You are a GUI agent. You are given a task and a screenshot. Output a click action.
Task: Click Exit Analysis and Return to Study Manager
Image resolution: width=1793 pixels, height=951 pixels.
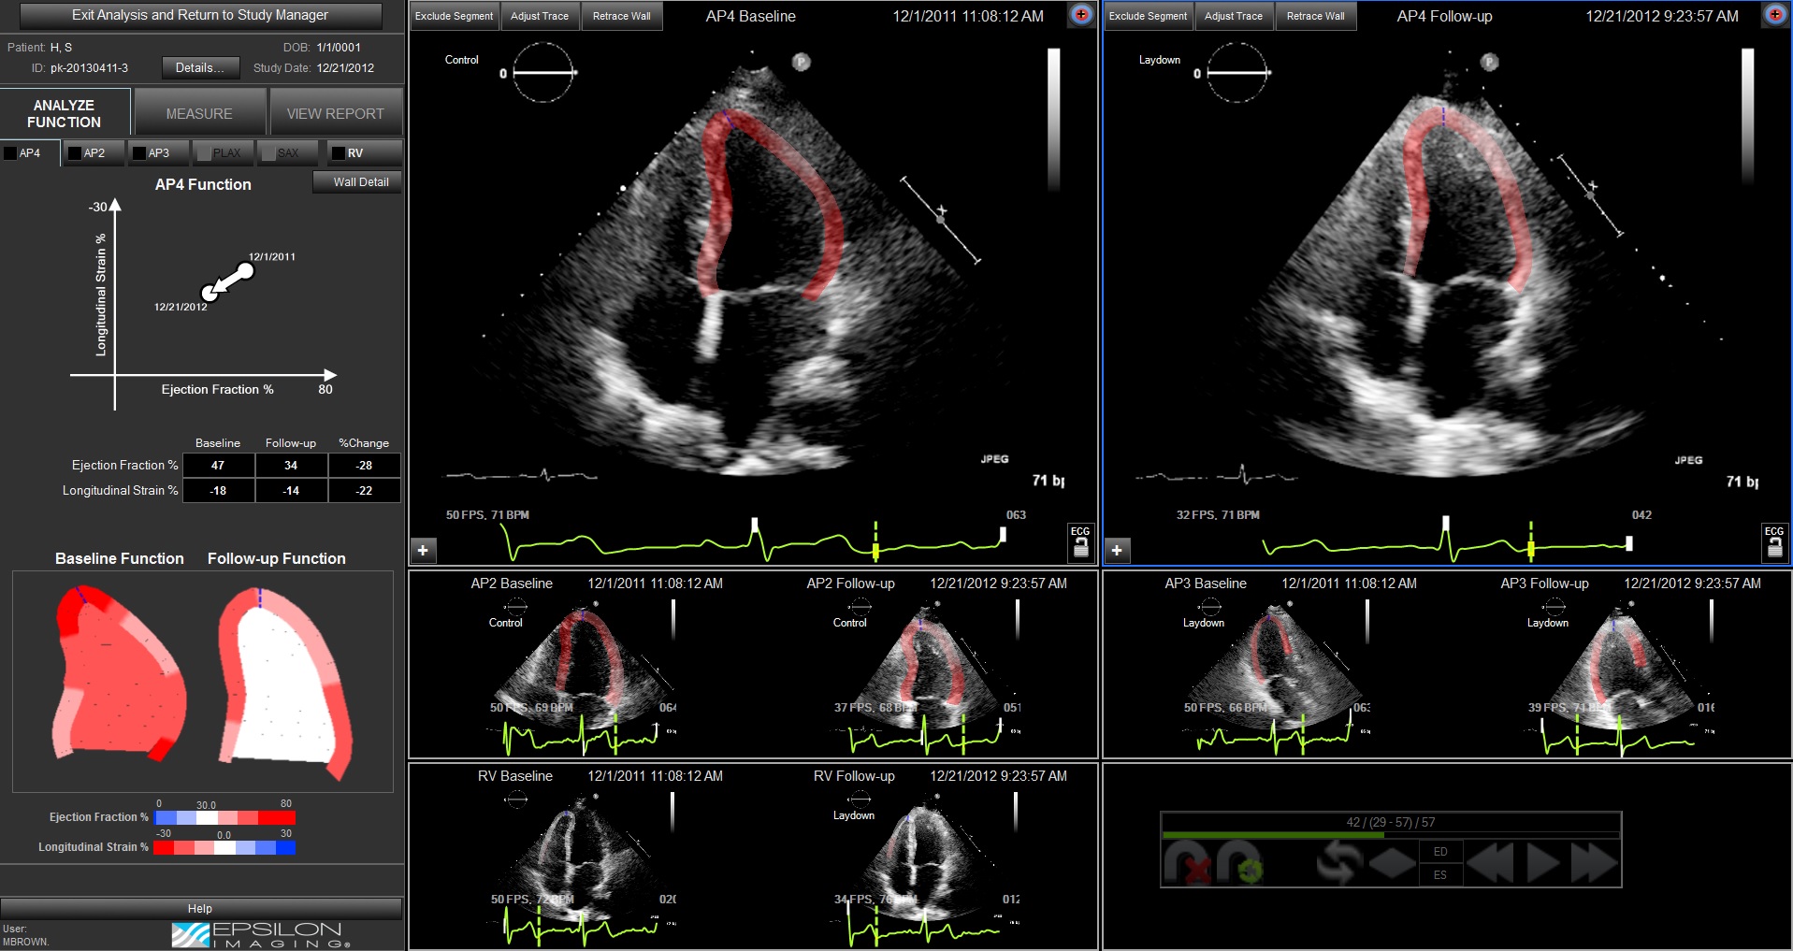[201, 15]
